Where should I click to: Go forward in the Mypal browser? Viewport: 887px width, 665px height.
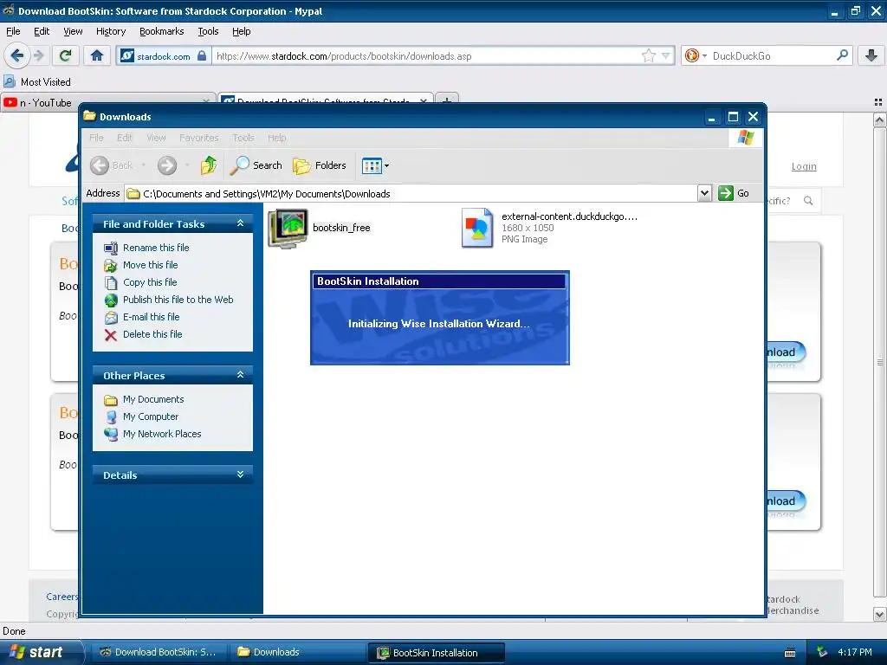click(38, 55)
